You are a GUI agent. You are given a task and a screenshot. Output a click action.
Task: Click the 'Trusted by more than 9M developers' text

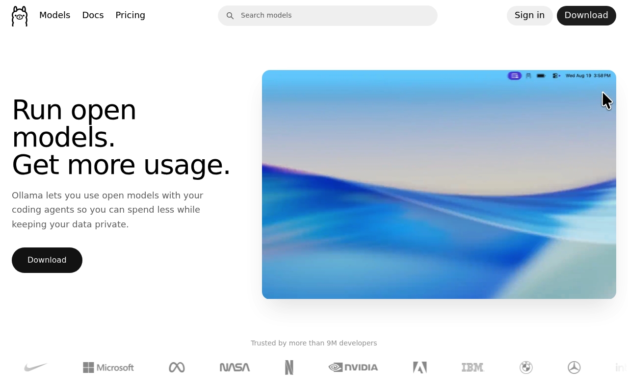click(314, 343)
